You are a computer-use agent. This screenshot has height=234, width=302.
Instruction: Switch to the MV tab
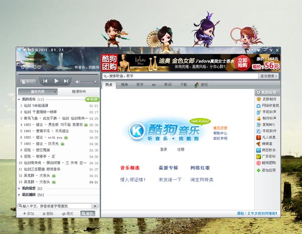tap(154, 85)
